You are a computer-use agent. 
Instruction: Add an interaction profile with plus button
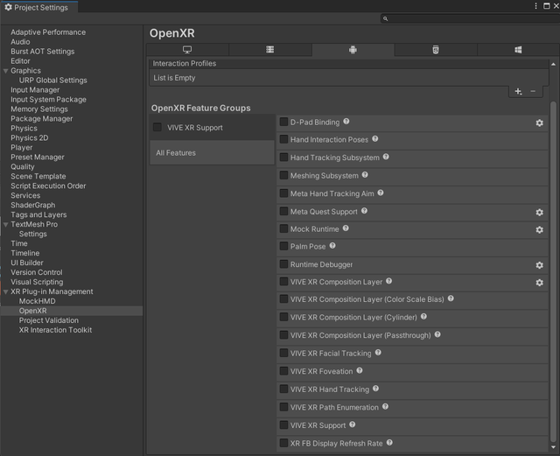(518, 92)
